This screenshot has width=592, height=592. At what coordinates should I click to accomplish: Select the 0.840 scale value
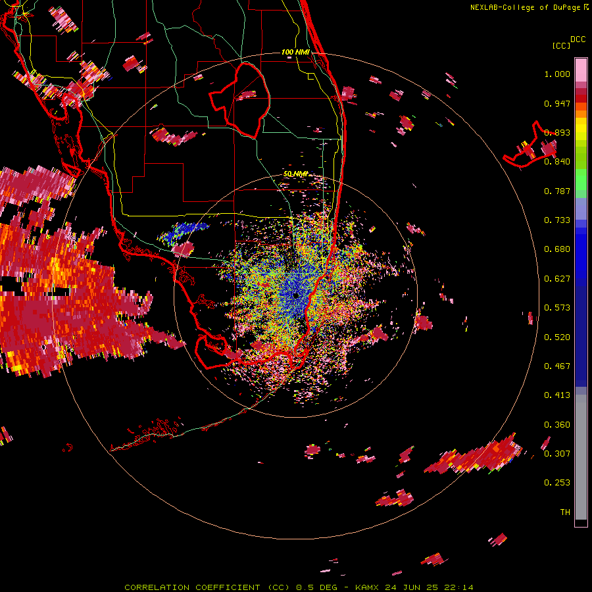pyautogui.click(x=557, y=162)
